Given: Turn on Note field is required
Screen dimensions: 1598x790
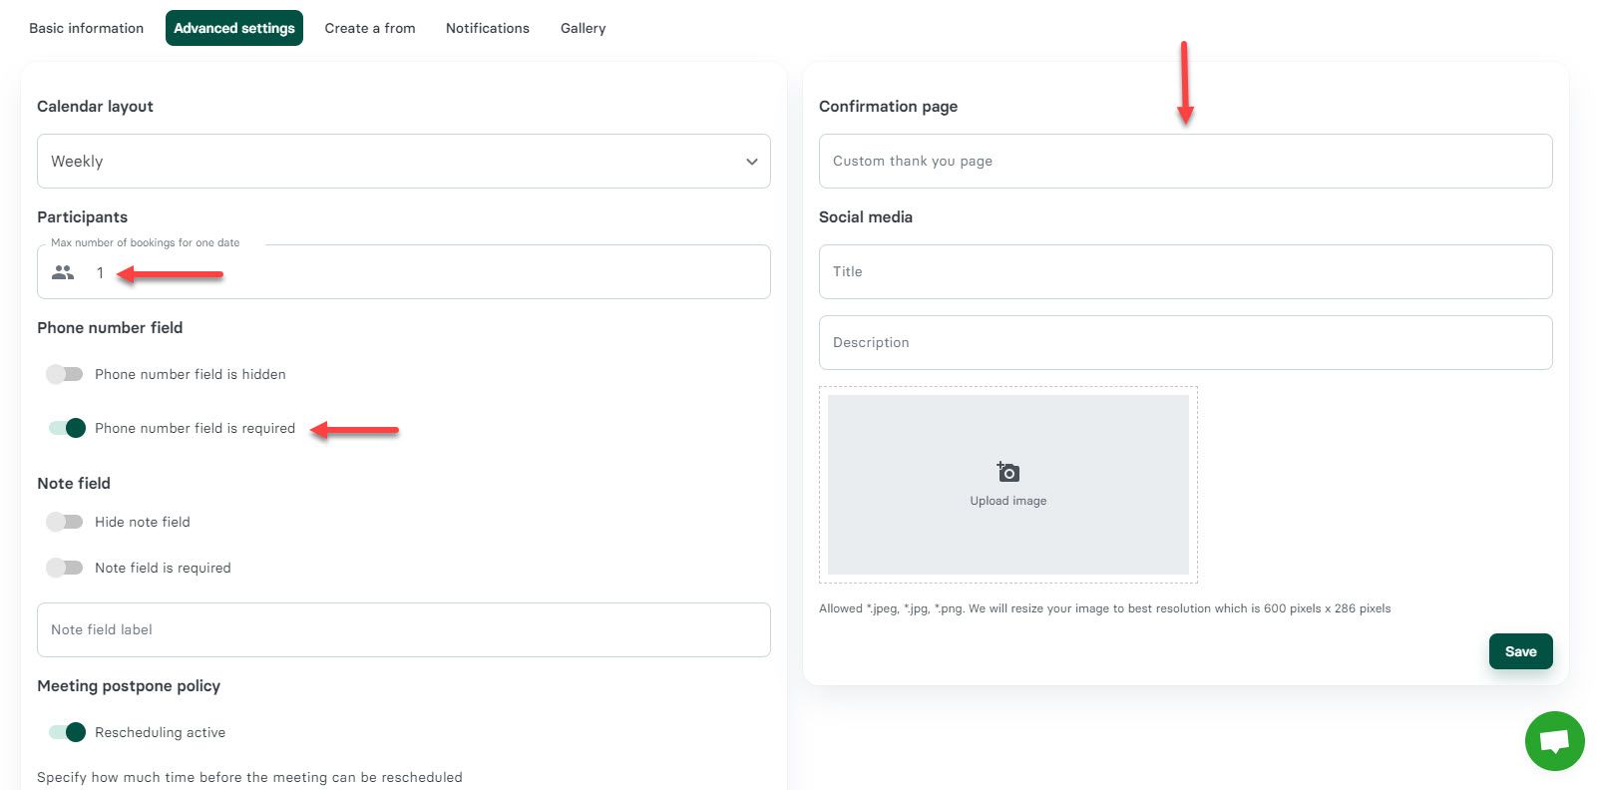Looking at the screenshot, I should click(65, 568).
